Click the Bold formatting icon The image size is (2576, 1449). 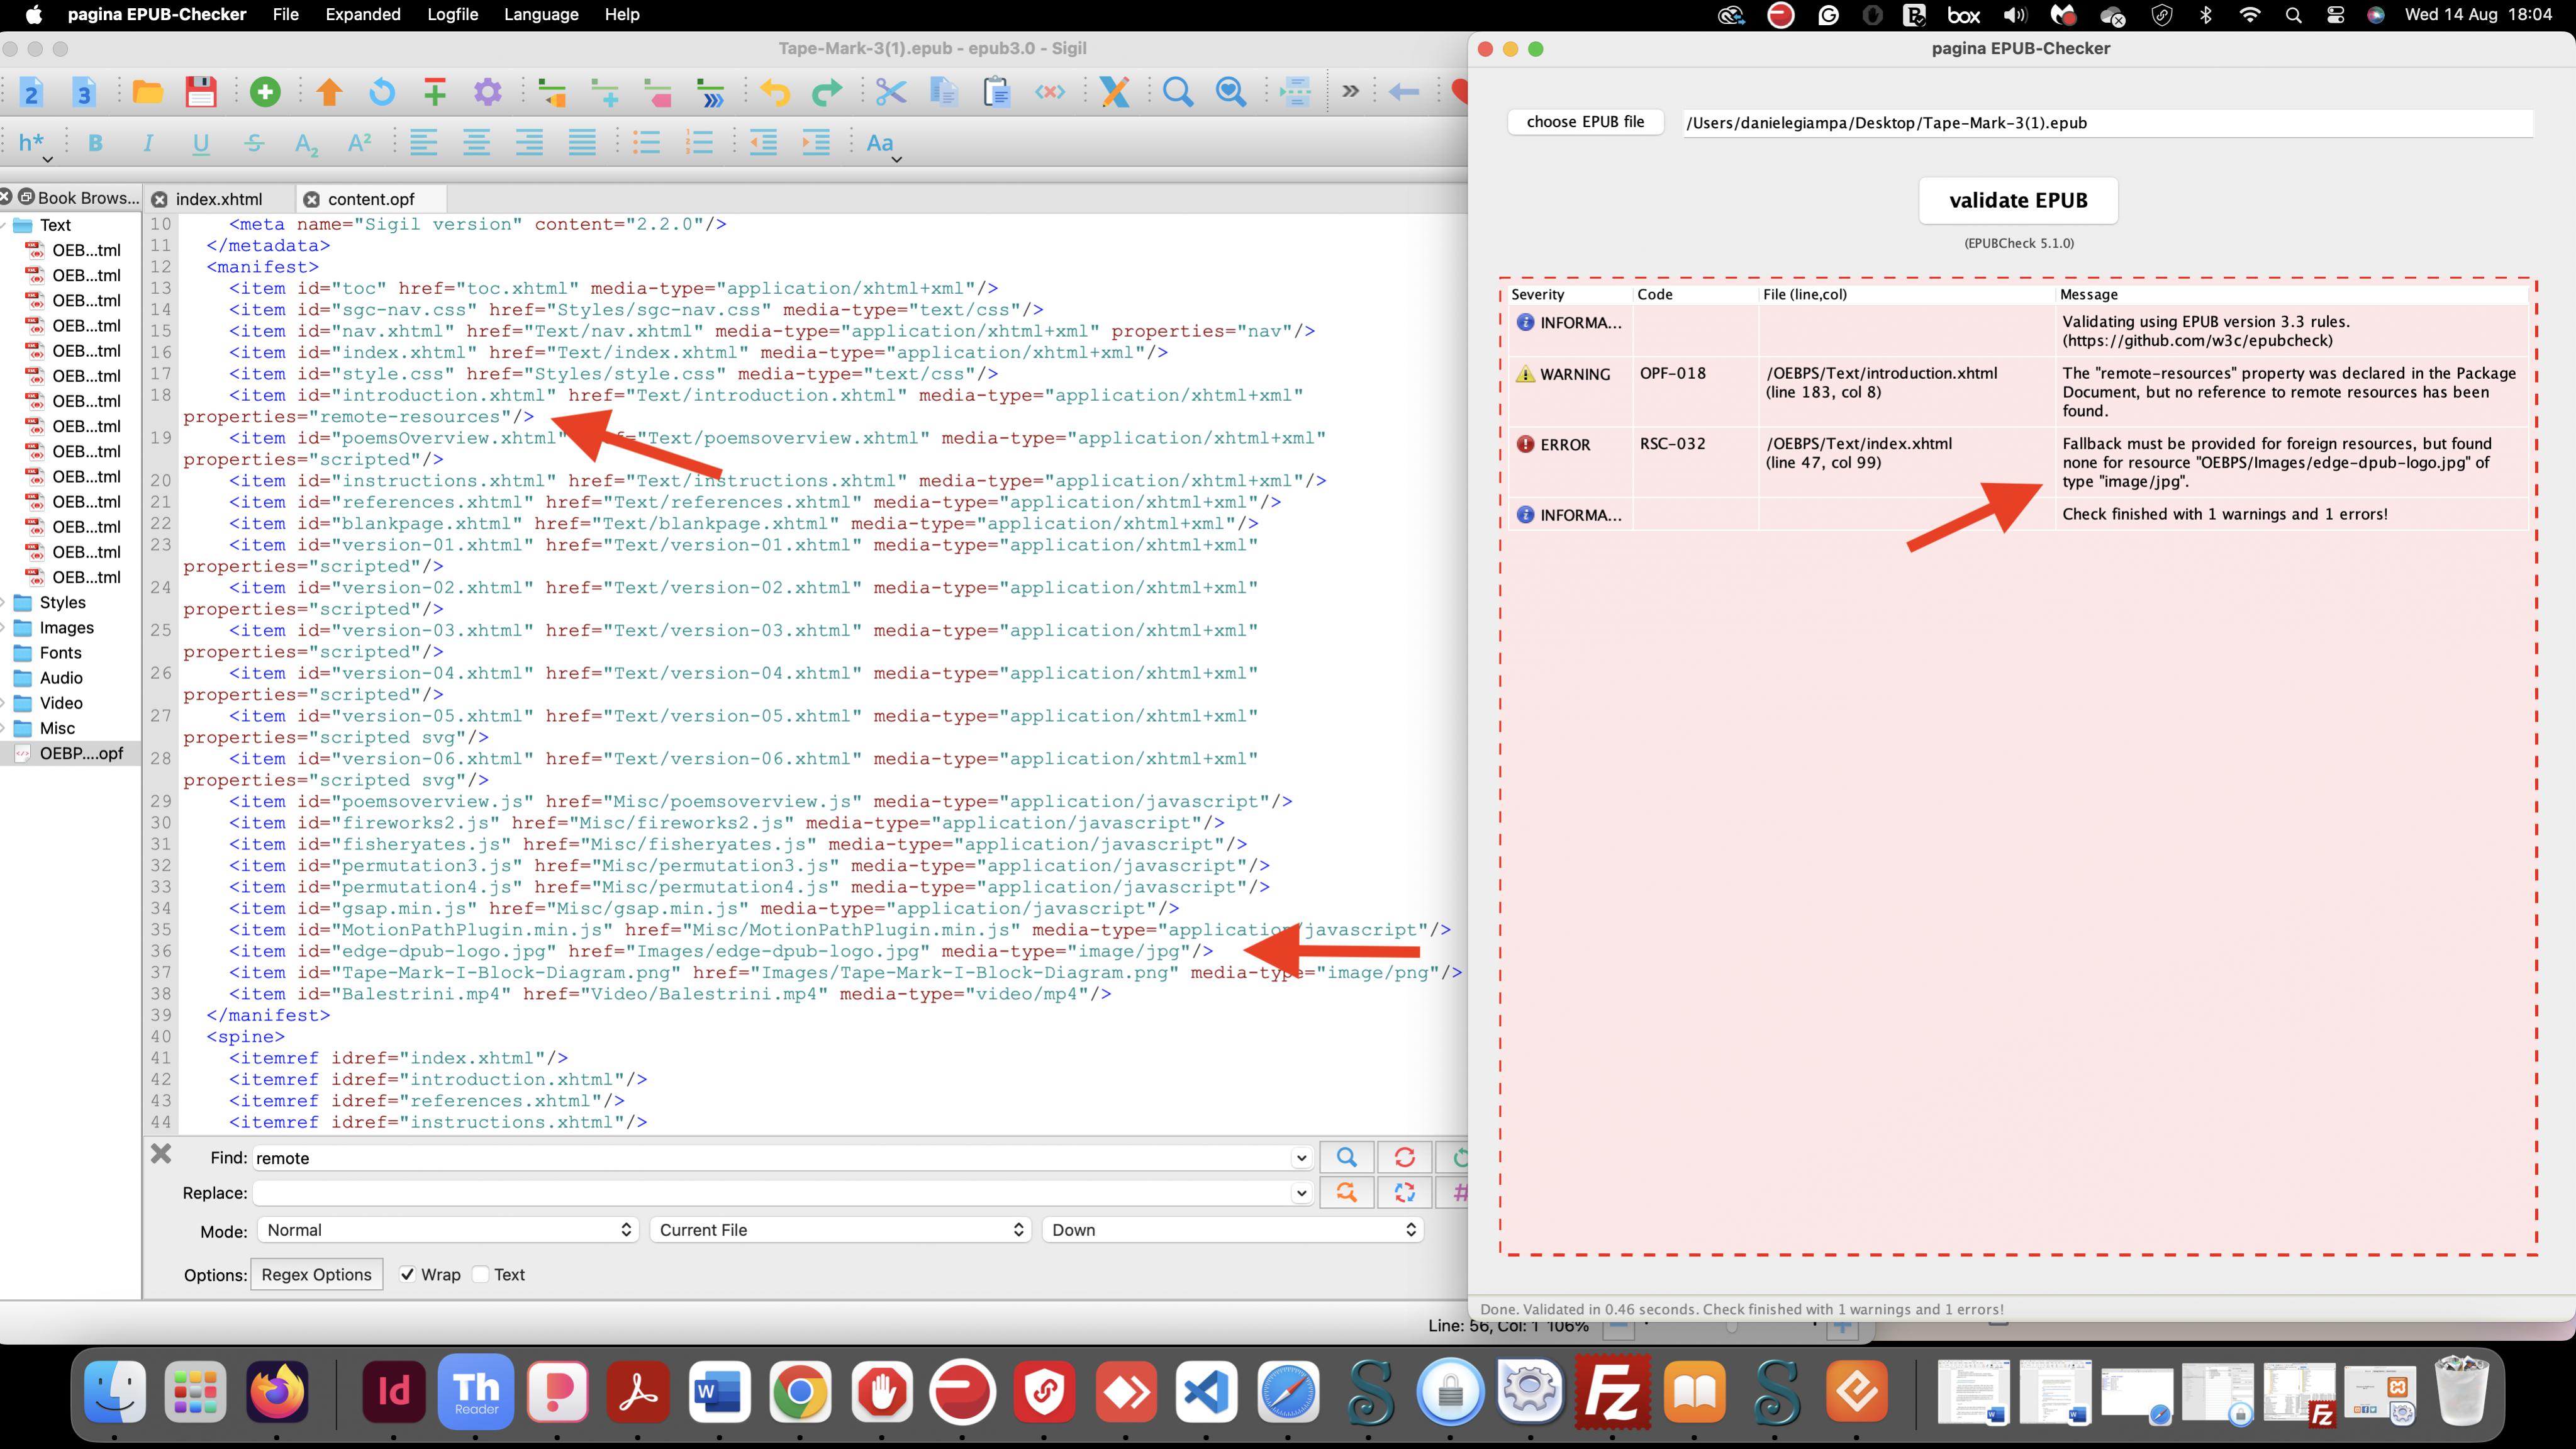click(95, 143)
